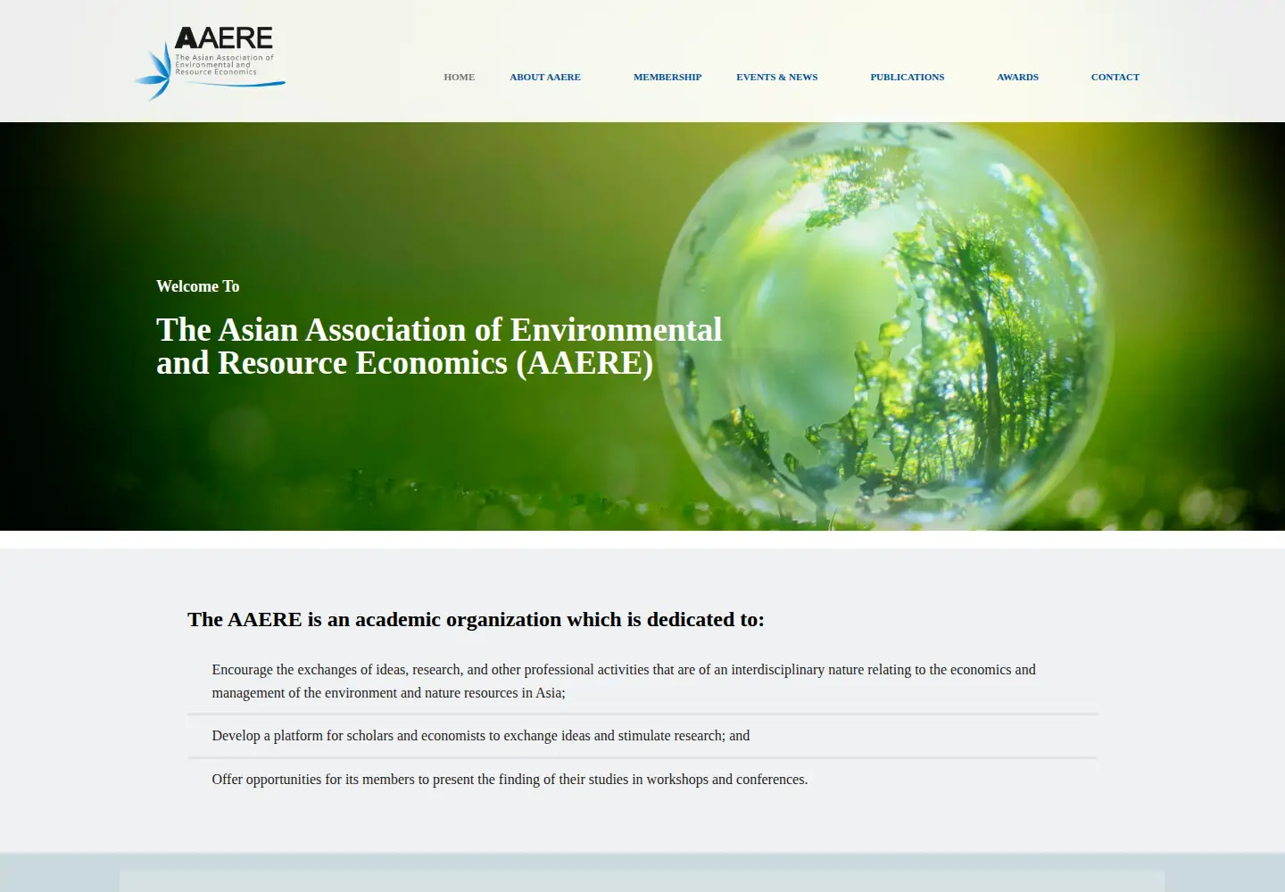The width and height of the screenshot is (1285, 892).
Task: Open the HOME menu item
Action: click(459, 77)
